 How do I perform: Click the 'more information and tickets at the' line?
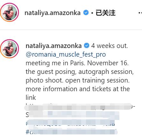pyautogui.click(x=78, y=89)
